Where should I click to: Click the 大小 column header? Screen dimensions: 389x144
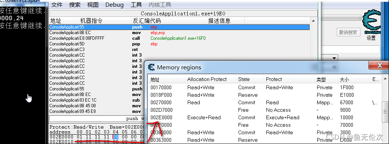coord(354,79)
